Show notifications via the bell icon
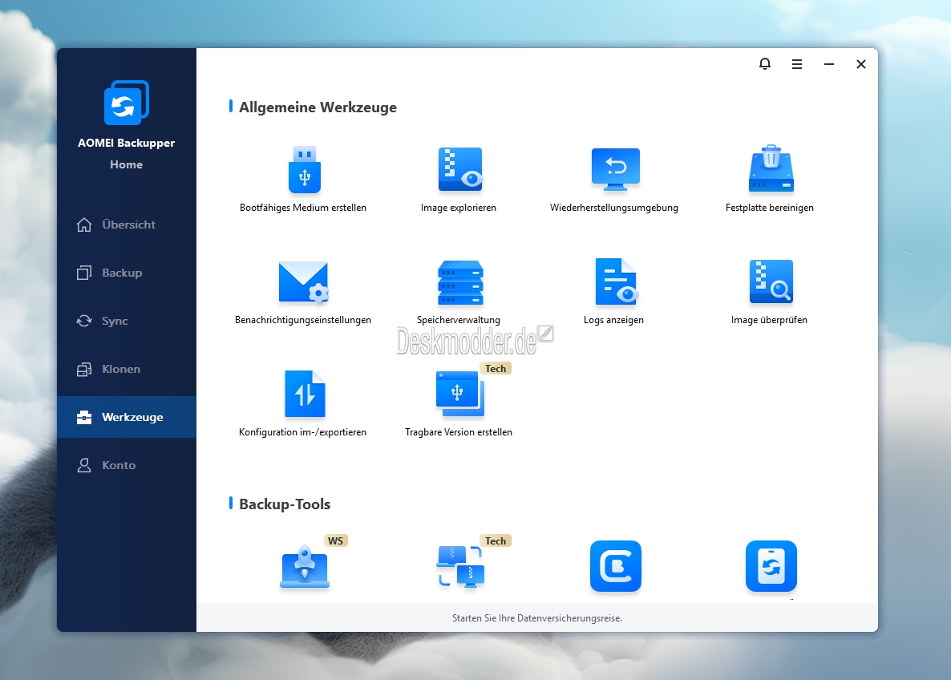Viewport: 951px width, 680px height. click(764, 64)
